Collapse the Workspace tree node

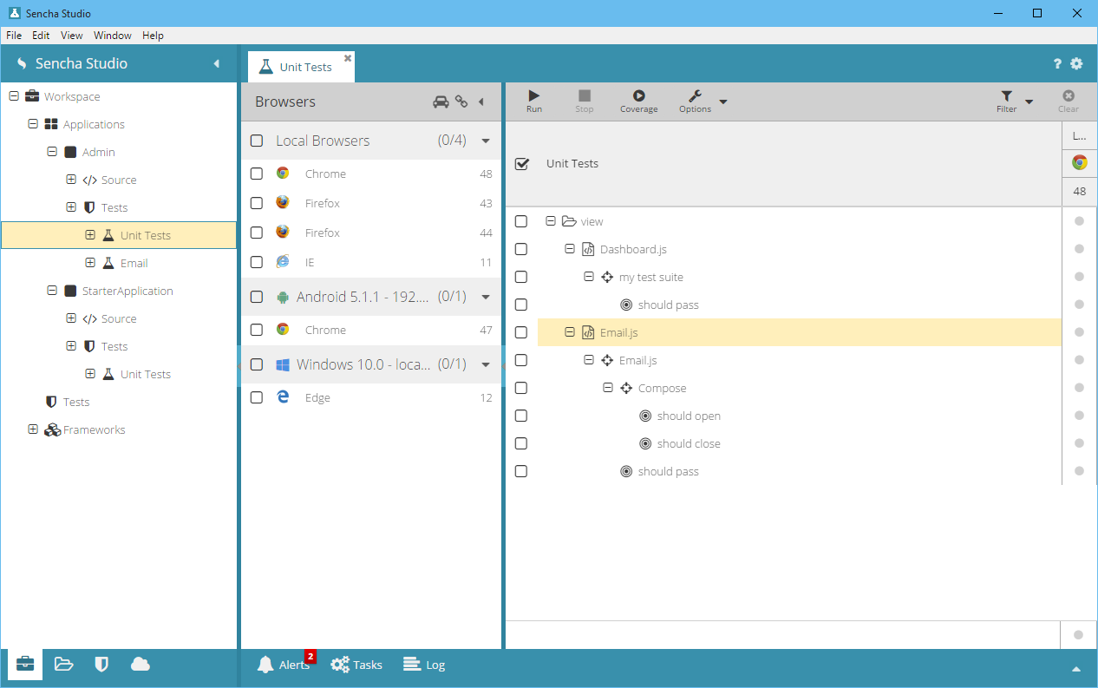(14, 96)
